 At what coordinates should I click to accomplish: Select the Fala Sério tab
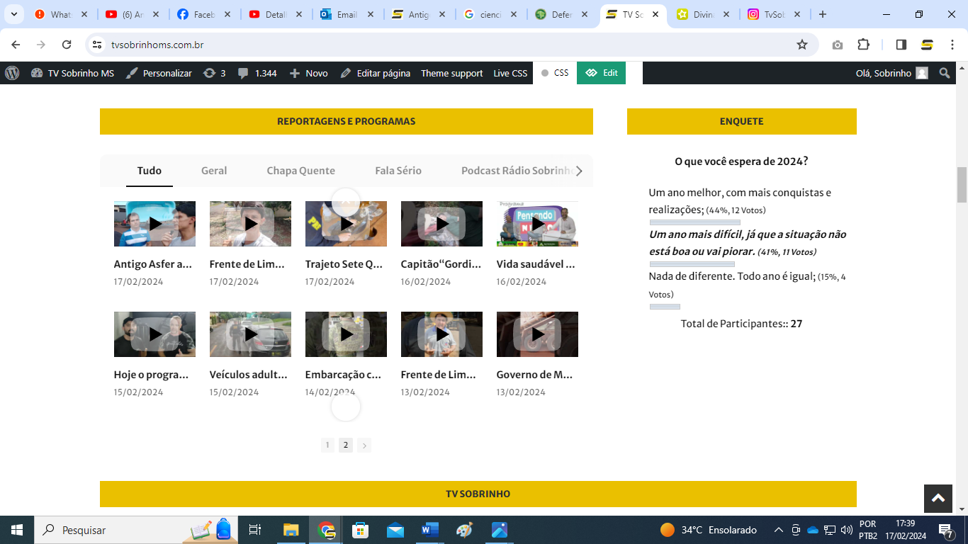click(x=398, y=171)
